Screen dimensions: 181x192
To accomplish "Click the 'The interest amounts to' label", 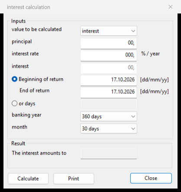I will coord(39,153).
